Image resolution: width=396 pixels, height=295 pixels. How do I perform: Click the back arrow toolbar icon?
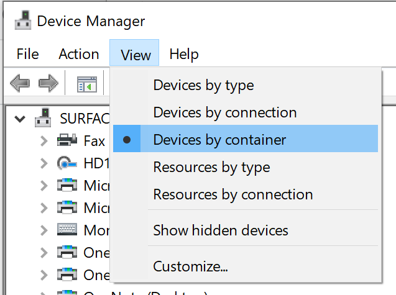click(20, 83)
